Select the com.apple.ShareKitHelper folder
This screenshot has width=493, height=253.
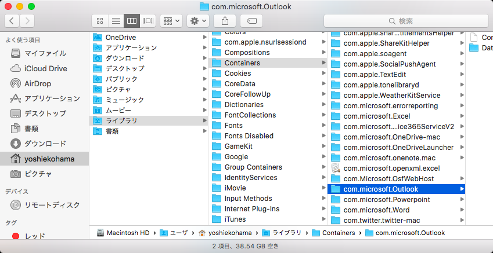[396, 43]
